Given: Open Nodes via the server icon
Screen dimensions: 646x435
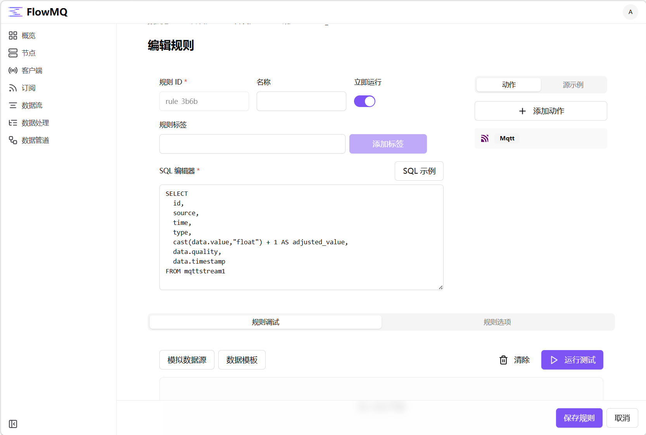Looking at the screenshot, I should pos(13,53).
